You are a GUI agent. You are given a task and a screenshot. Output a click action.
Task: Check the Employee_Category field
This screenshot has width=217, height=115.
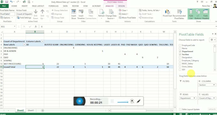pos(180,60)
